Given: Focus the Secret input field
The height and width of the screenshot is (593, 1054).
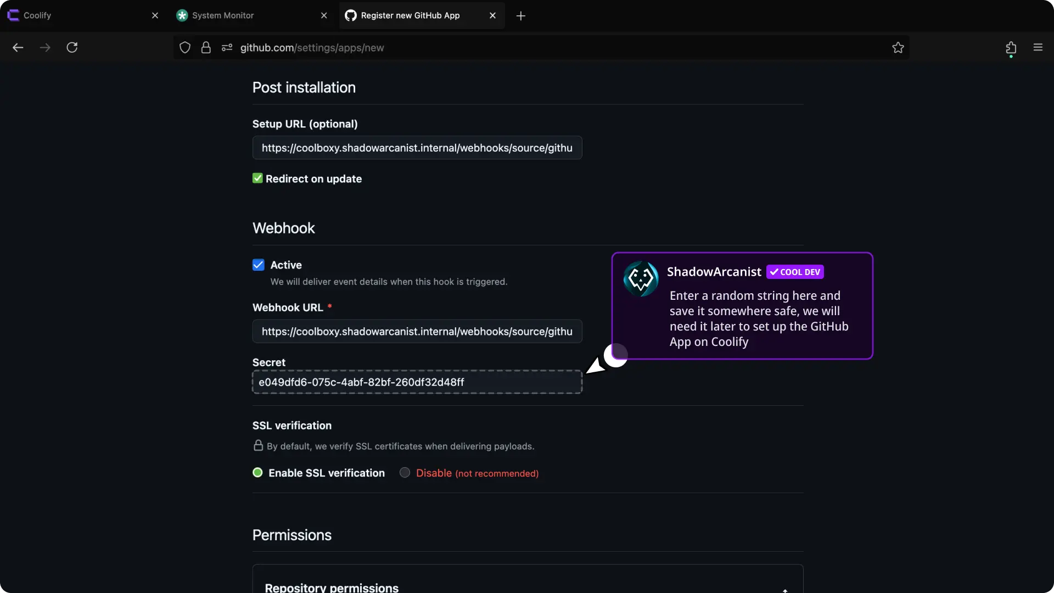Looking at the screenshot, I should coord(417,382).
